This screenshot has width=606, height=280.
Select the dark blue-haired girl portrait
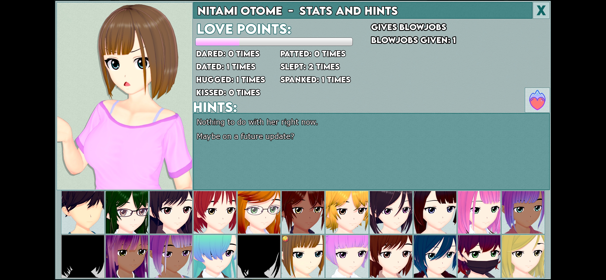pos(435,256)
